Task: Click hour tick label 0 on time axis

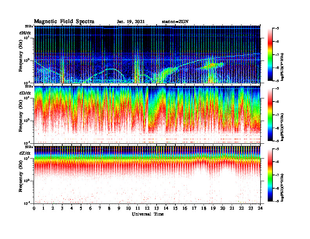Action: pyautogui.click(x=34, y=209)
